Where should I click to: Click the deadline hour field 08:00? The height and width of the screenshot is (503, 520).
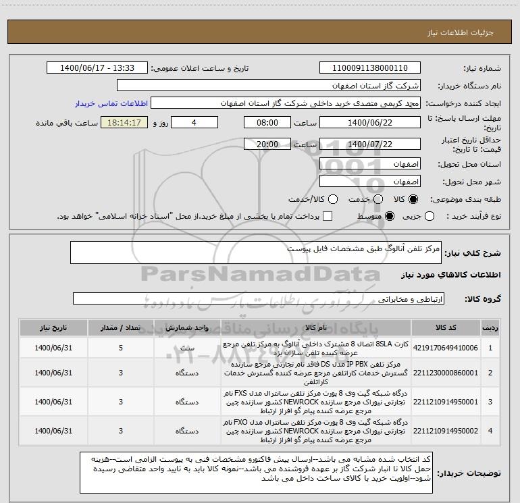point(267,122)
